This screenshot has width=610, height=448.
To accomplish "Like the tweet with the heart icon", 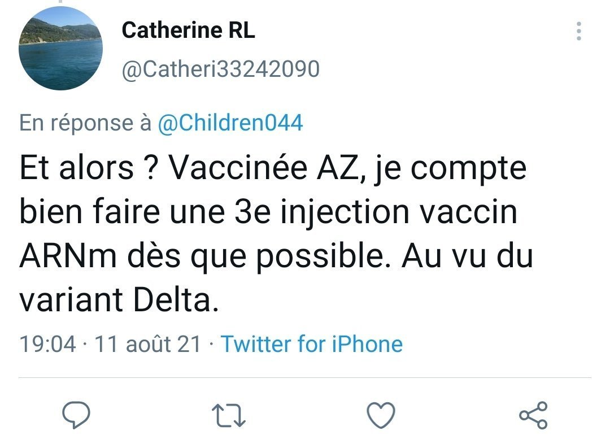I will tap(381, 416).
